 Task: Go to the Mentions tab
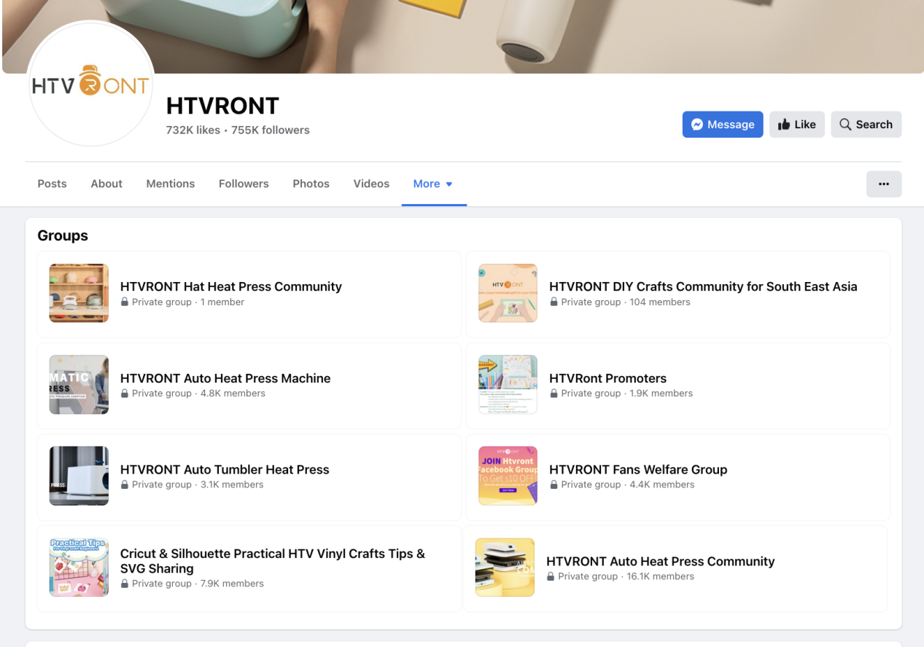pos(170,184)
